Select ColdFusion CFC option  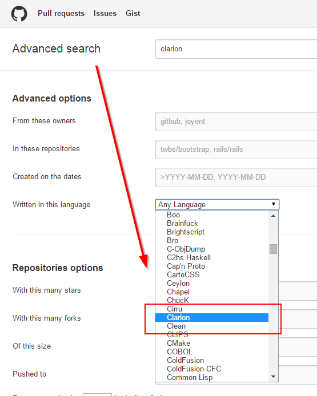(x=212, y=369)
